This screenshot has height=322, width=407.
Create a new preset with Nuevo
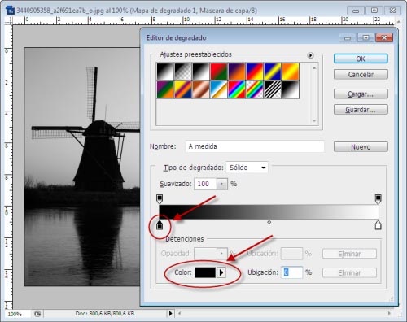361,147
